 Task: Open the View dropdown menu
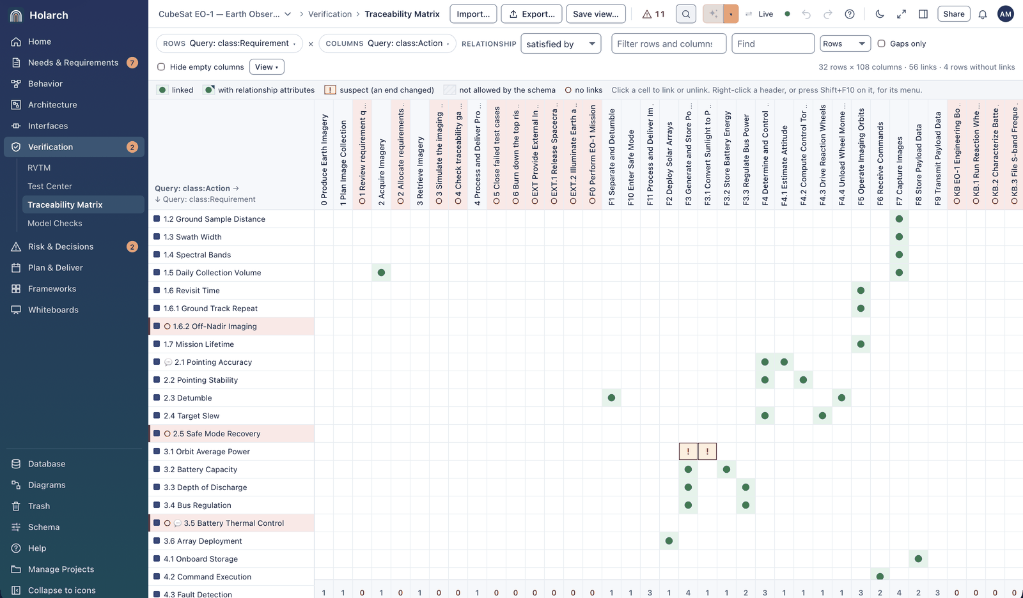tap(267, 66)
